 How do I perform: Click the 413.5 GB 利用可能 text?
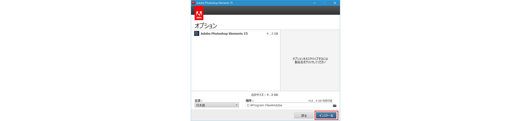pos(320,101)
